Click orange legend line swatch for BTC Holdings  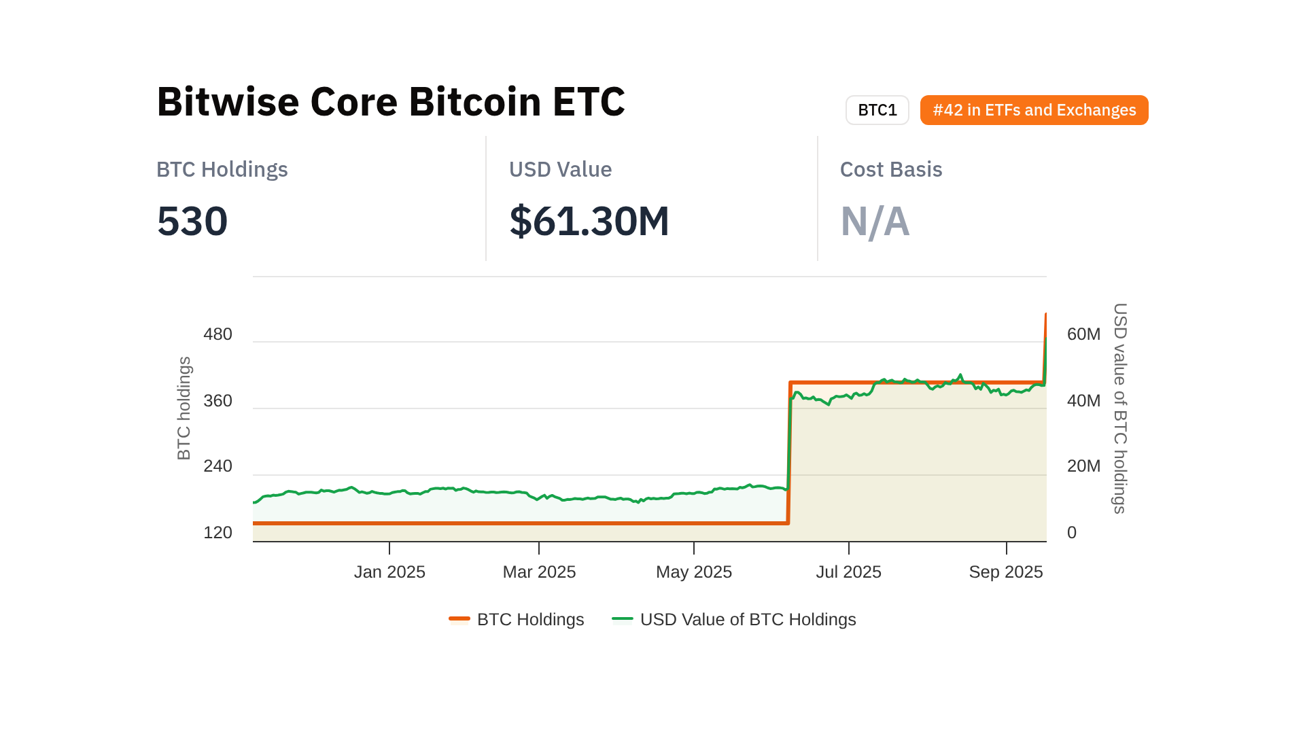coord(459,618)
